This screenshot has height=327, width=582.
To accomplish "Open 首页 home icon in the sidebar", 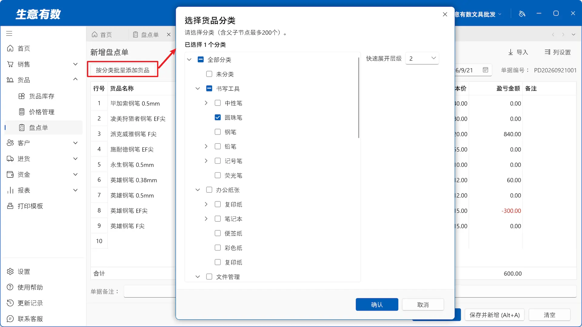I will coord(10,48).
